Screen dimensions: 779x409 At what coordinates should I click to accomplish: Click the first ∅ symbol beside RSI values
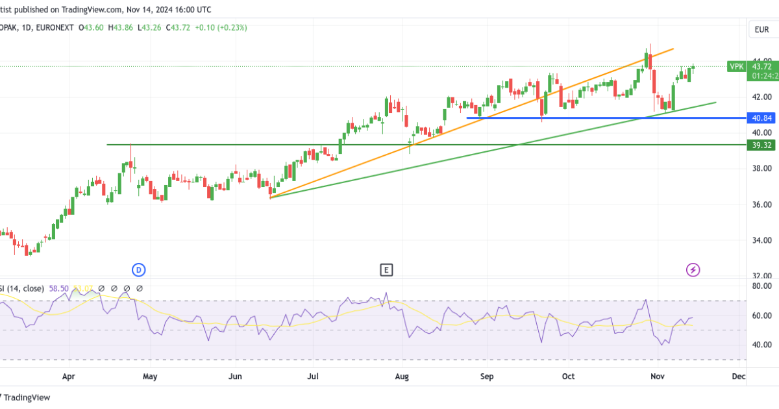tap(101, 288)
